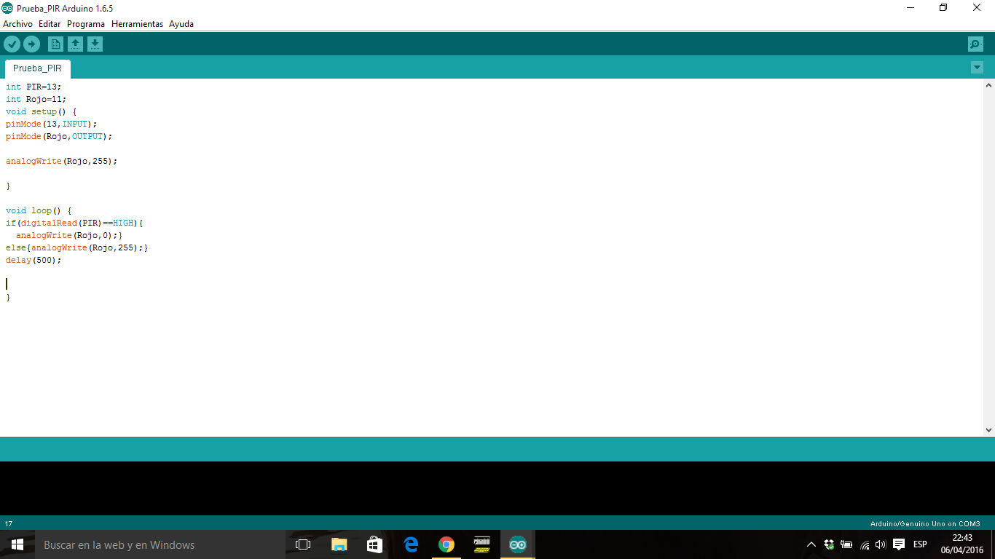
Task: Click the Arduino logo in the title bar
Action: coord(7,8)
